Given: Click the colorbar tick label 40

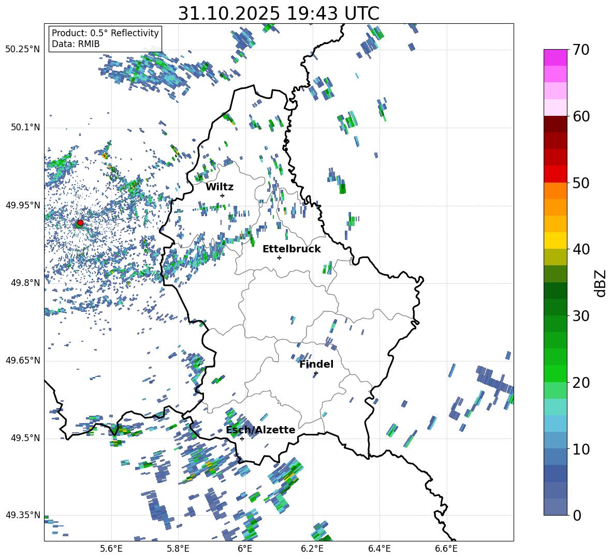Looking at the screenshot, I should [581, 249].
